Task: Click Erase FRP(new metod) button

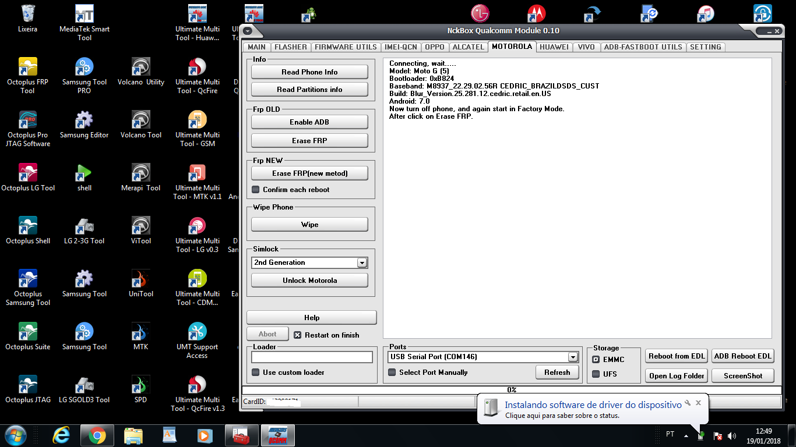Action: point(309,173)
